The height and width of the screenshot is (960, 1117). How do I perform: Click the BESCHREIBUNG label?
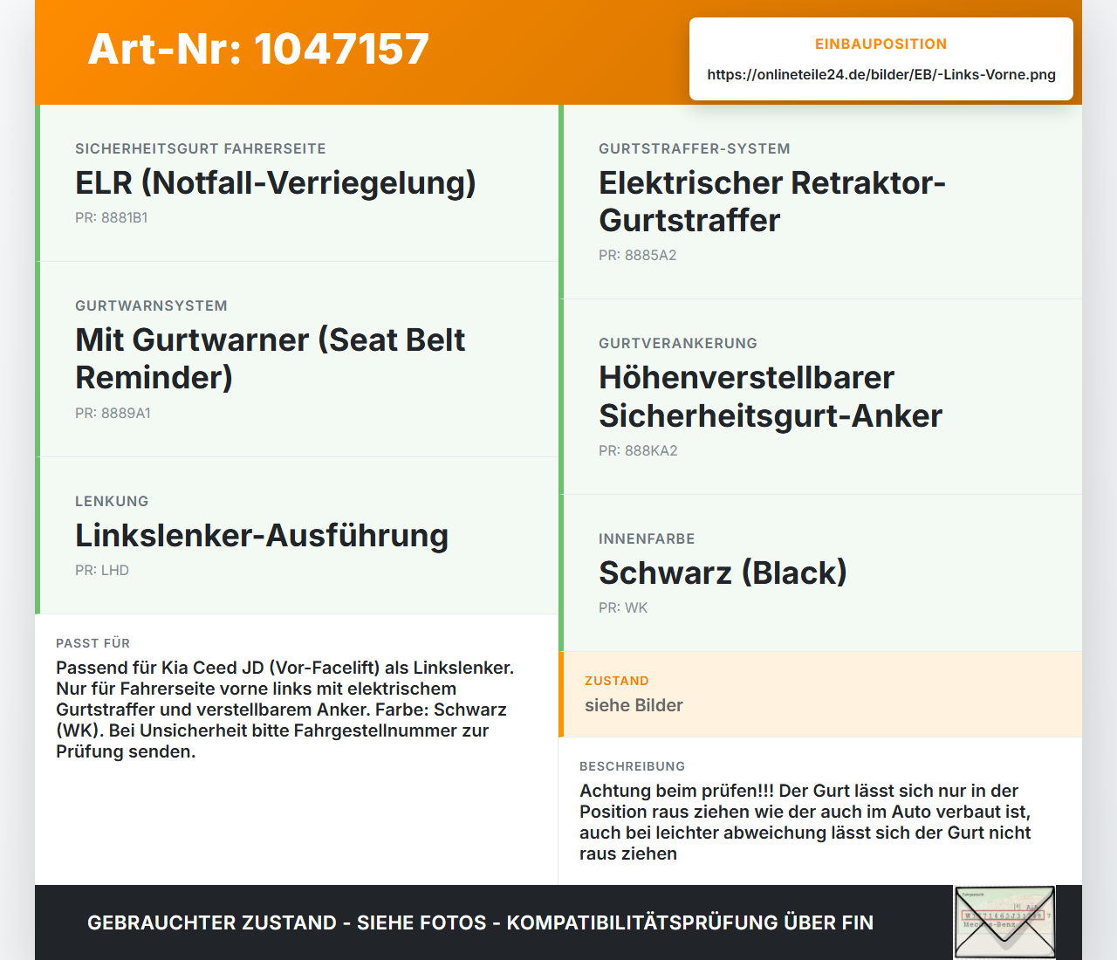click(633, 766)
